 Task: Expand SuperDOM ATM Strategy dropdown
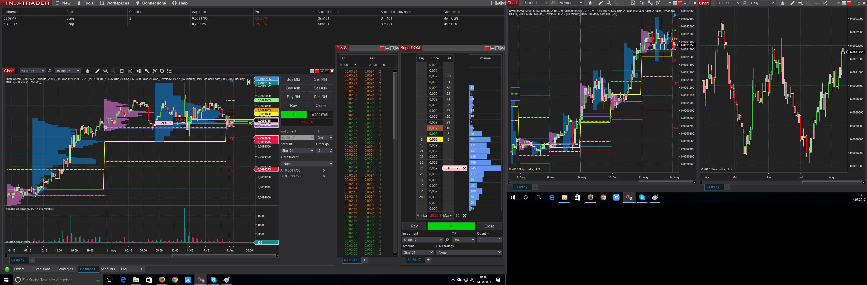[x=469, y=252]
